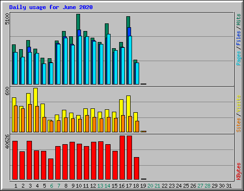Click day 18 on the x-axis
The width and height of the screenshot is (244, 191).
tap(136, 186)
